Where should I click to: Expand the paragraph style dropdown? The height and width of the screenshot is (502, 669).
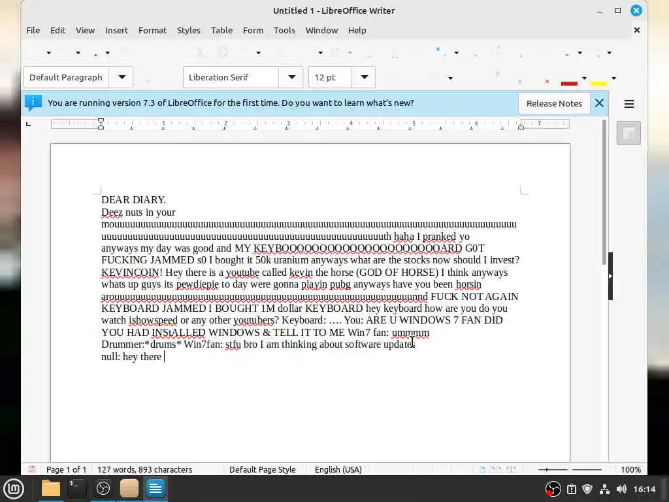coord(122,77)
